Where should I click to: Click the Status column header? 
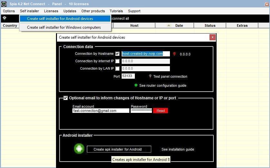210,25
